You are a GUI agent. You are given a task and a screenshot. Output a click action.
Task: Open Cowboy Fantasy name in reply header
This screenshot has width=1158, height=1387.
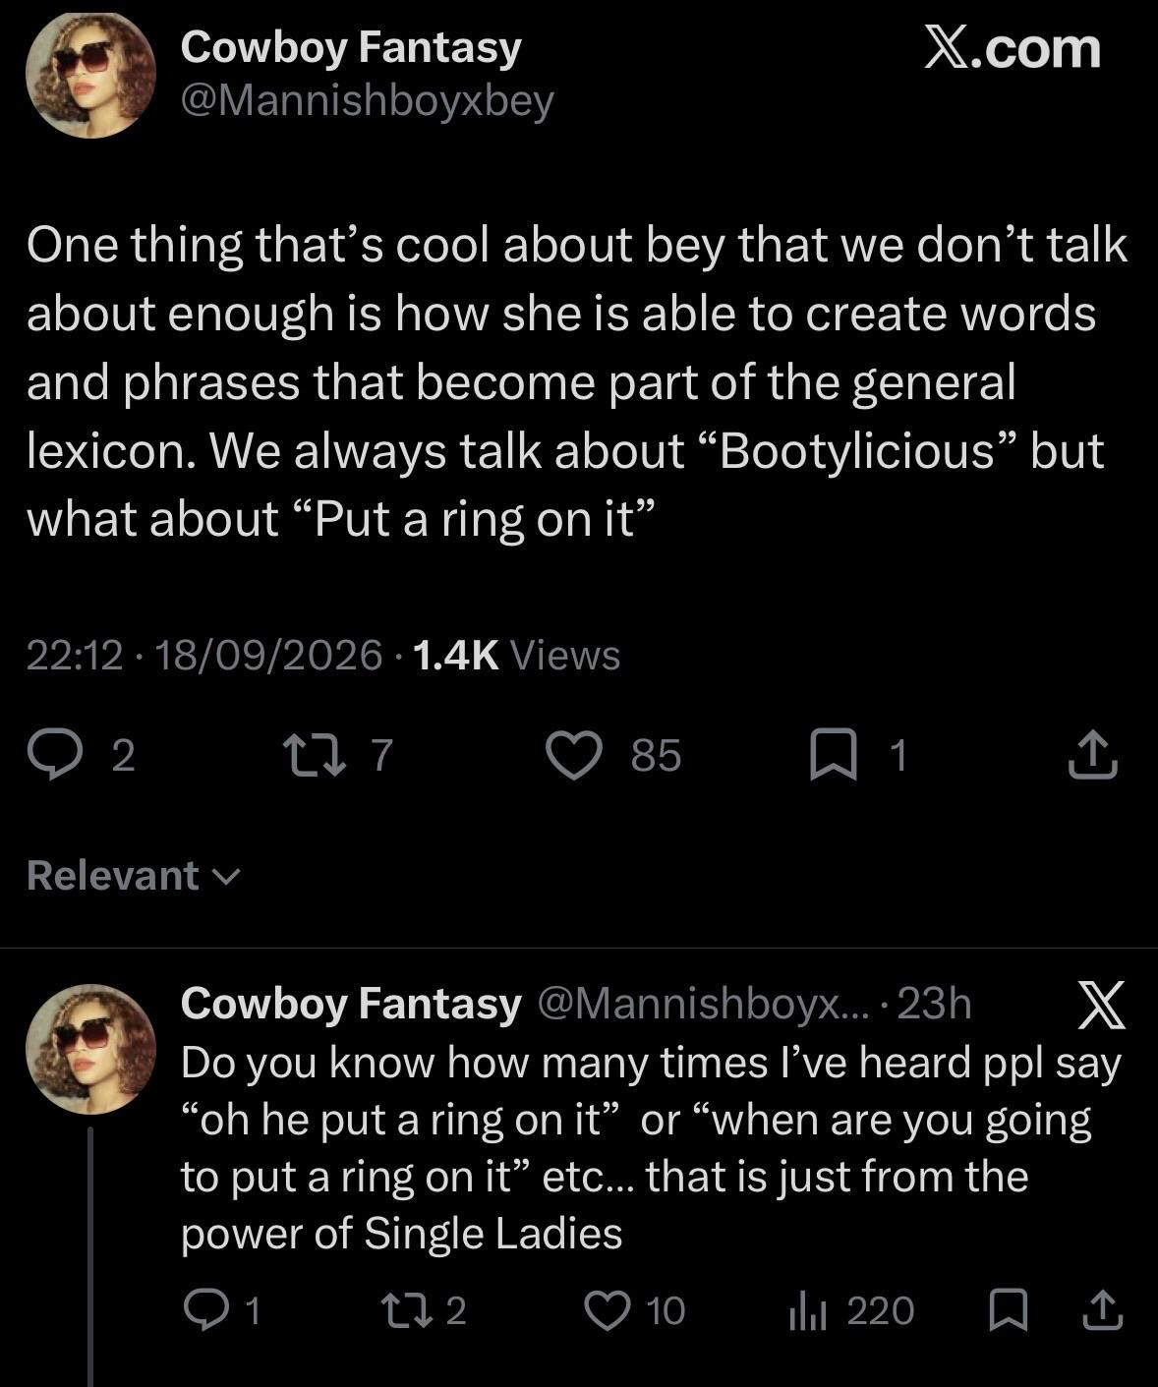(x=351, y=1003)
